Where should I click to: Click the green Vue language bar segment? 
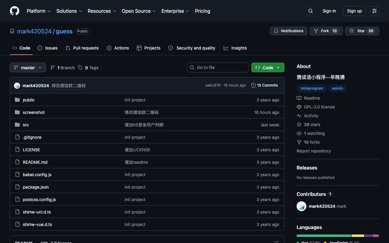324,236
